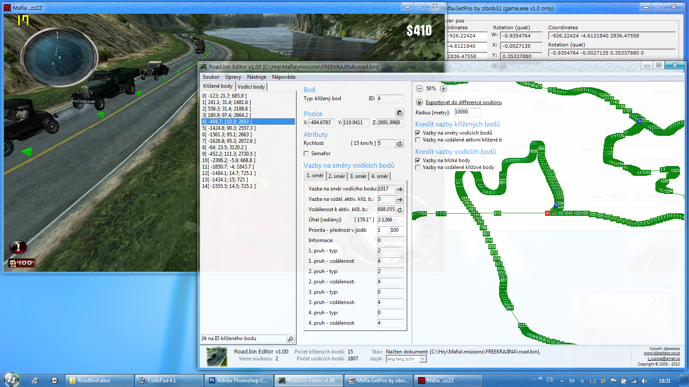Image resolution: width=689 pixels, height=387 pixels.
Task: Click the Jít na ID kříženého bodu field
Action: pyautogui.click(x=244, y=339)
